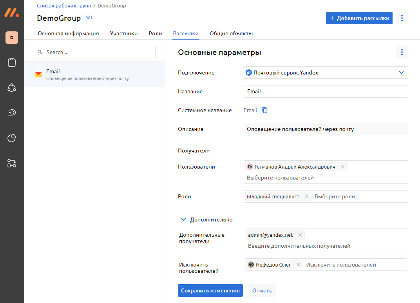Click the Search input field

(95, 52)
